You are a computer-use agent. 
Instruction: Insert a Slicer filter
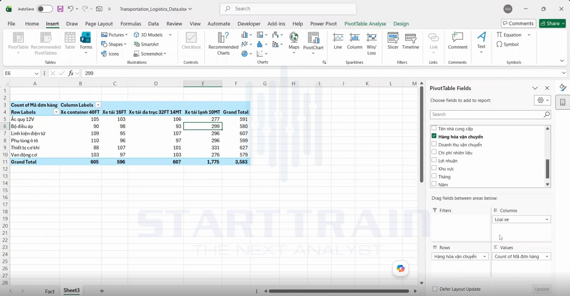[393, 41]
